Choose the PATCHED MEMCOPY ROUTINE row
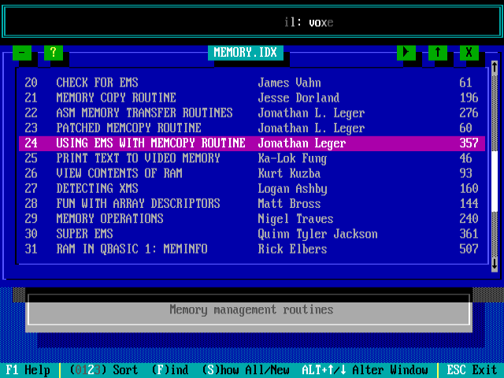 (128, 128)
